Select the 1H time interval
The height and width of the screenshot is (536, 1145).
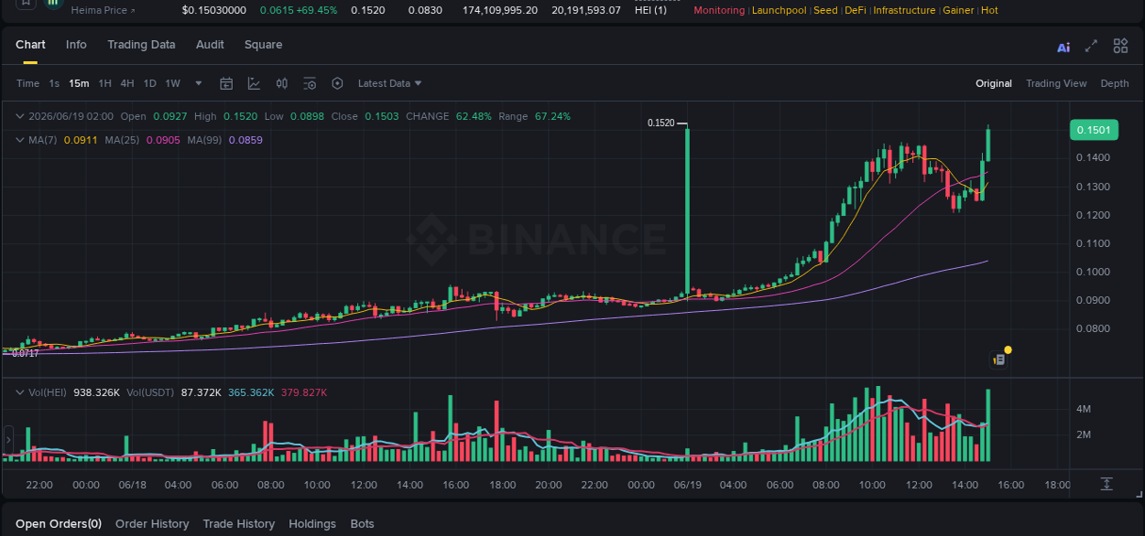105,83
